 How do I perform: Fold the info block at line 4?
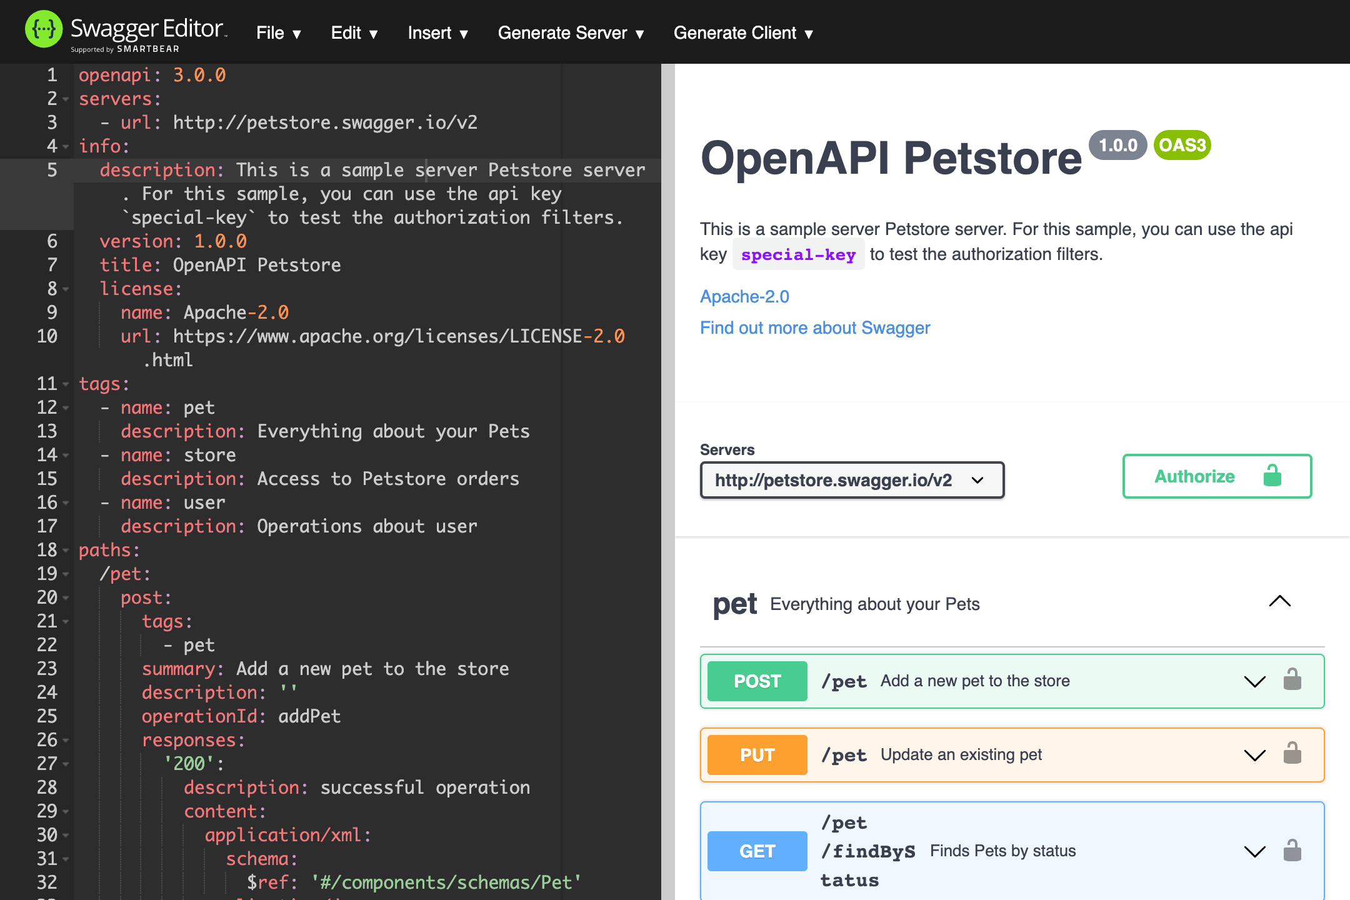pyautogui.click(x=66, y=147)
